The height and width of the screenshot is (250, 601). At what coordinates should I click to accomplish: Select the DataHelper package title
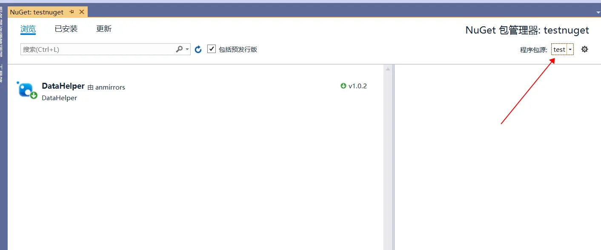point(63,86)
